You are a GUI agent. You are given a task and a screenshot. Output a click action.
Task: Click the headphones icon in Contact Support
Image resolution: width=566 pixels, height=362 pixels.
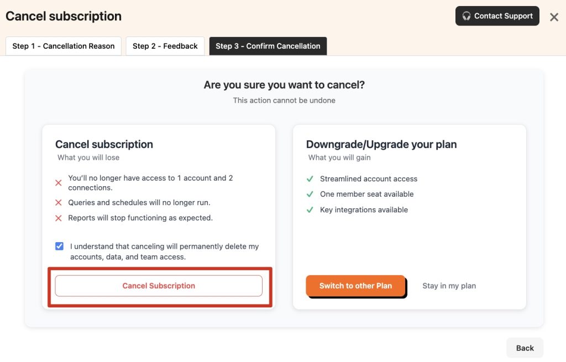click(467, 16)
